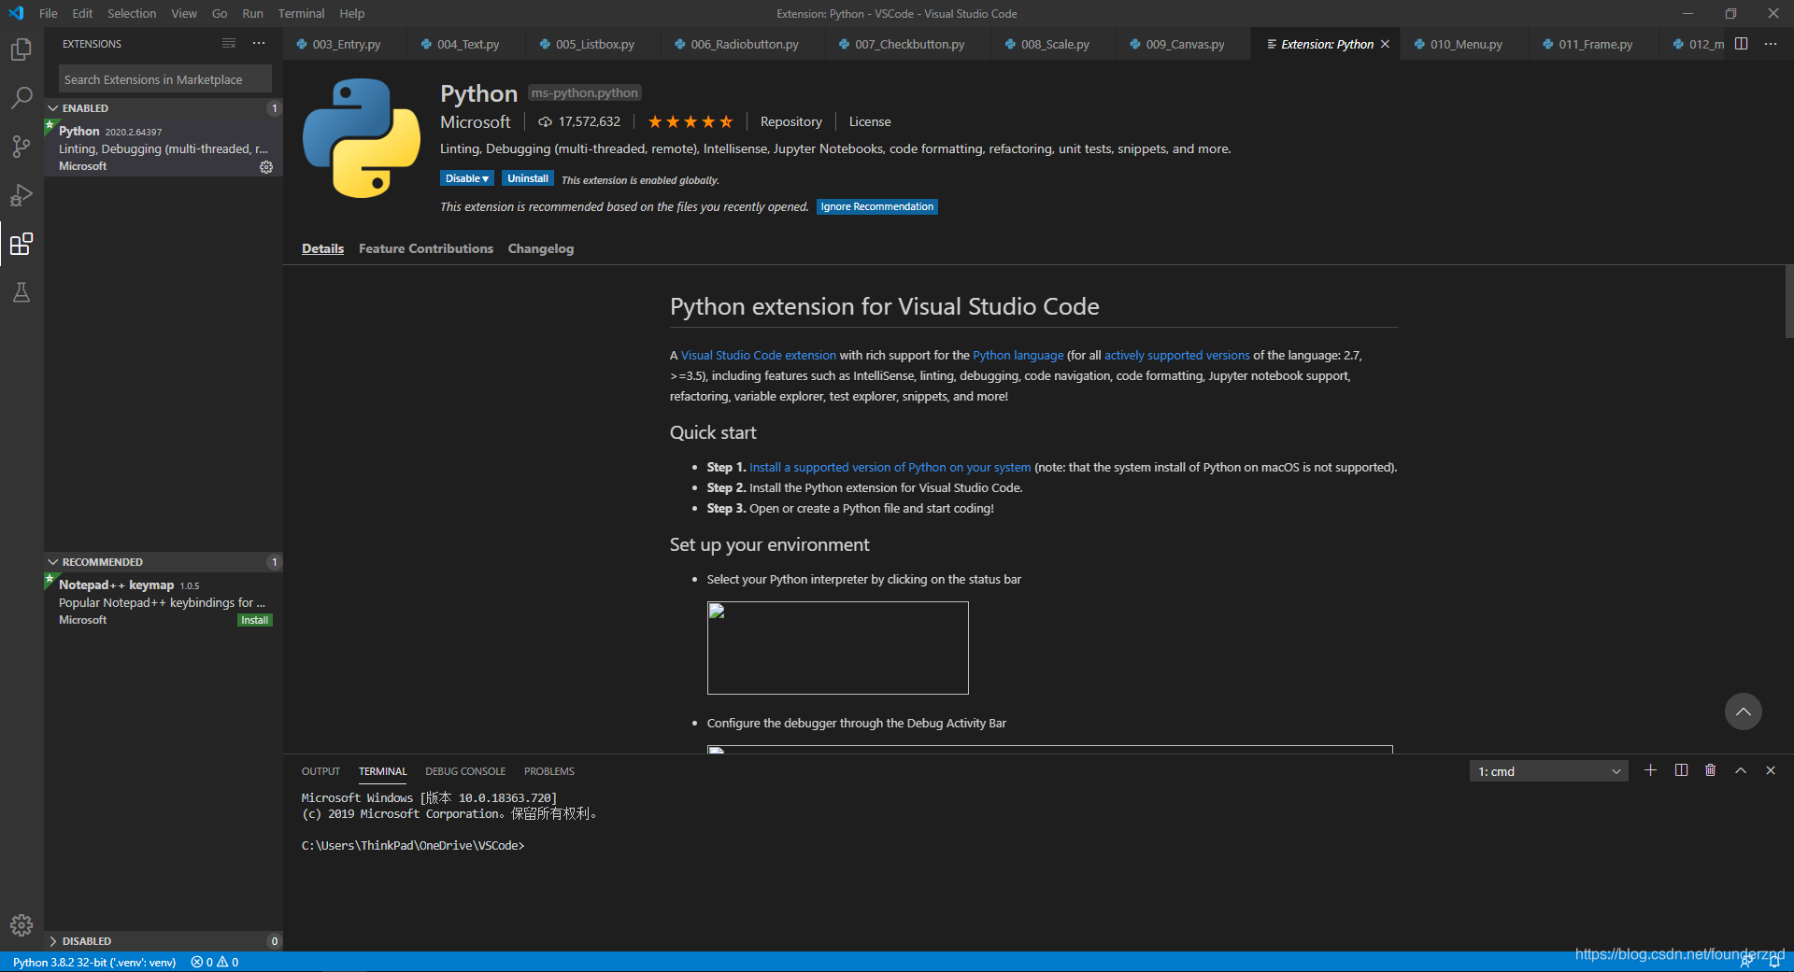Open the Search view in activity bar
This screenshot has width=1794, height=972.
[x=21, y=98]
